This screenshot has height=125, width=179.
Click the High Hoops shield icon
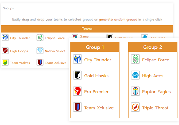point(5,51)
